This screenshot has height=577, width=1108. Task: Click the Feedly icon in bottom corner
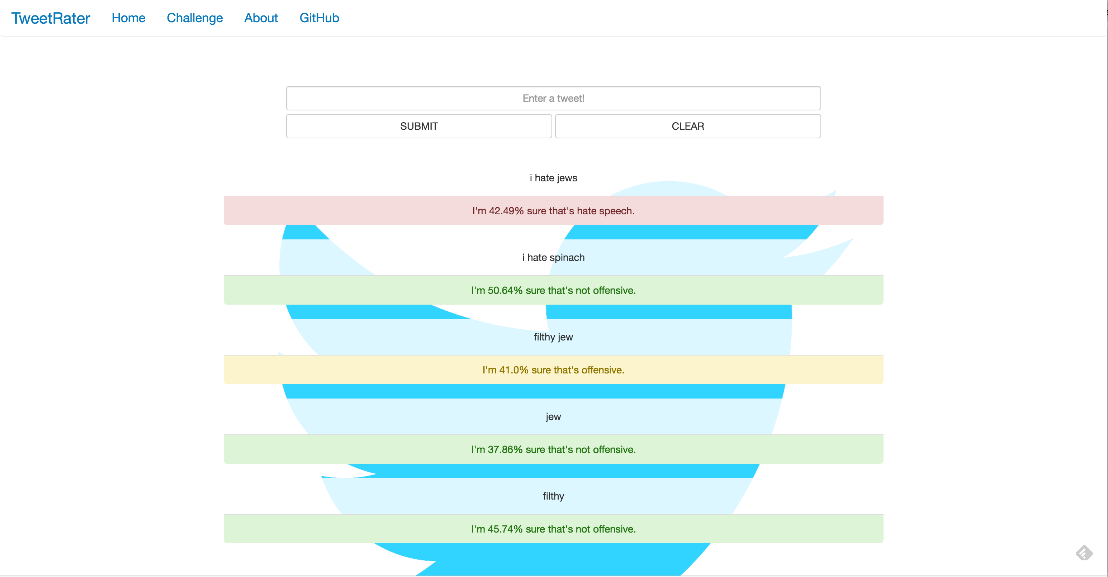pyautogui.click(x=1084, y=553)
